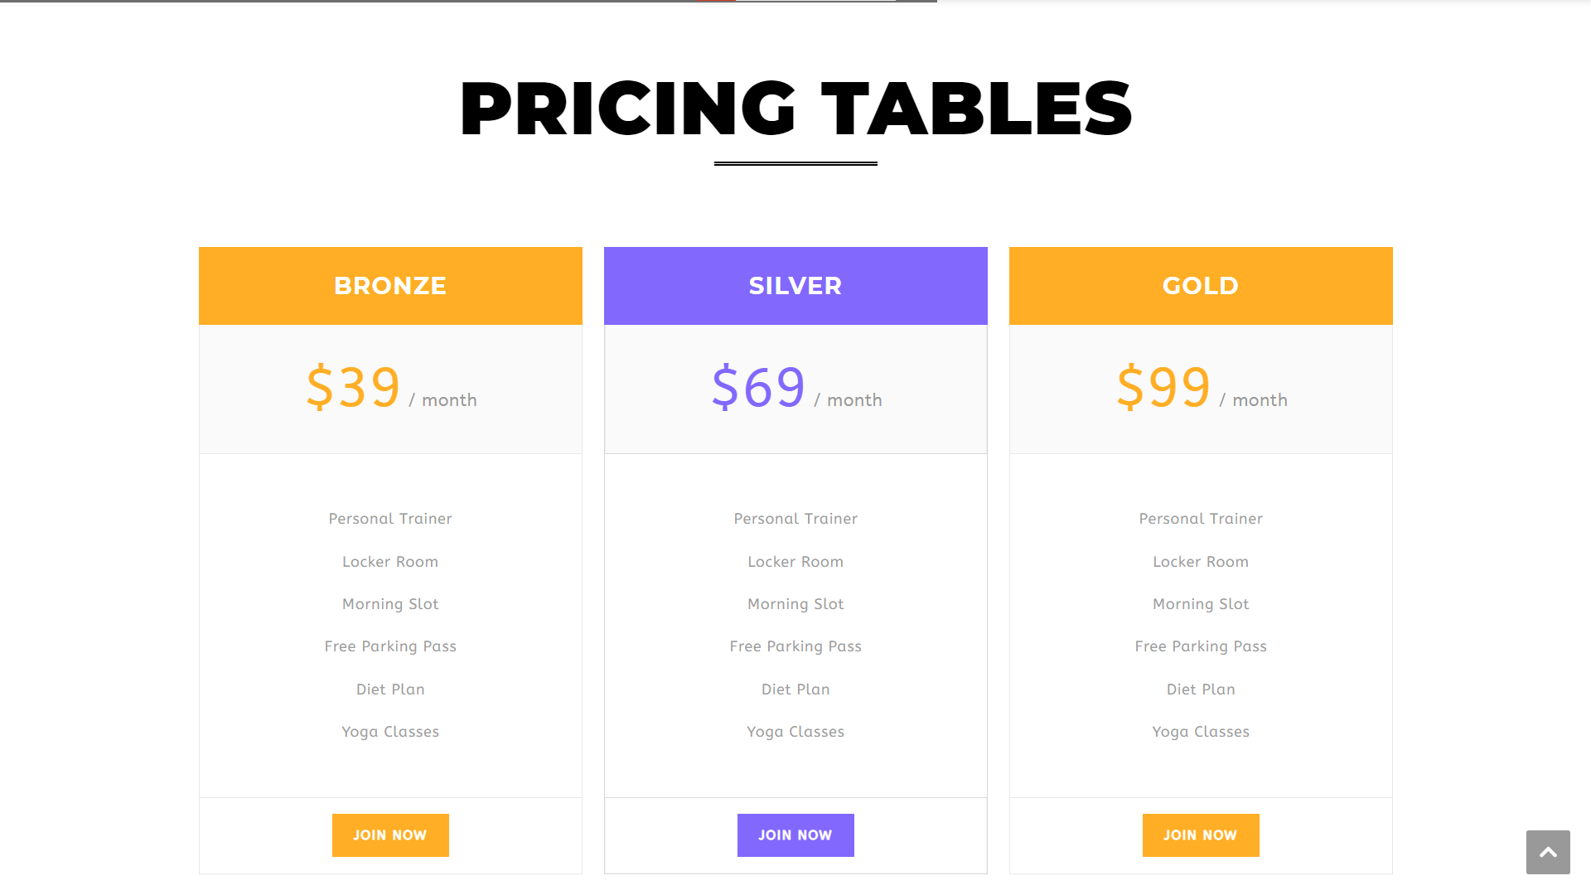Select the BRONZE plan header

pos(390,286)
